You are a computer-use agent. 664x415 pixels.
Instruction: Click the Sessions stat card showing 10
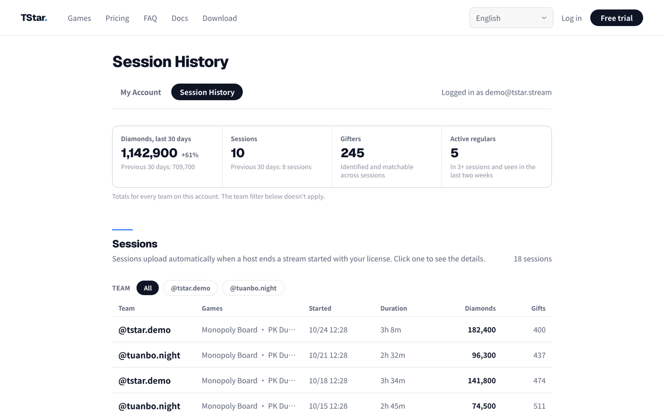click(x=277, y=157)
